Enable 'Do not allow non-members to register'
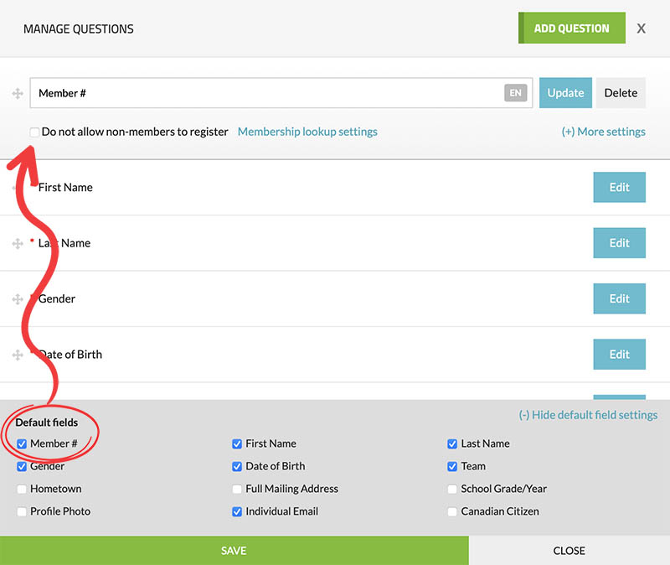The image size is (670, 565). click(x=34, y=132)
